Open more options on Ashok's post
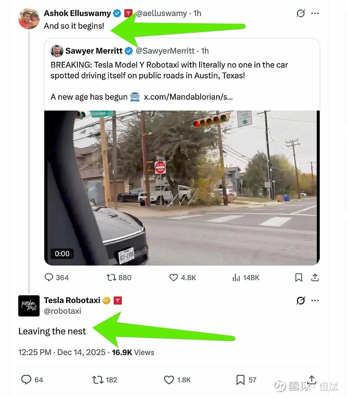 (315, 13)
